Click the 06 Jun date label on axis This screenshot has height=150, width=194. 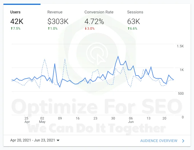click(131, 120)
